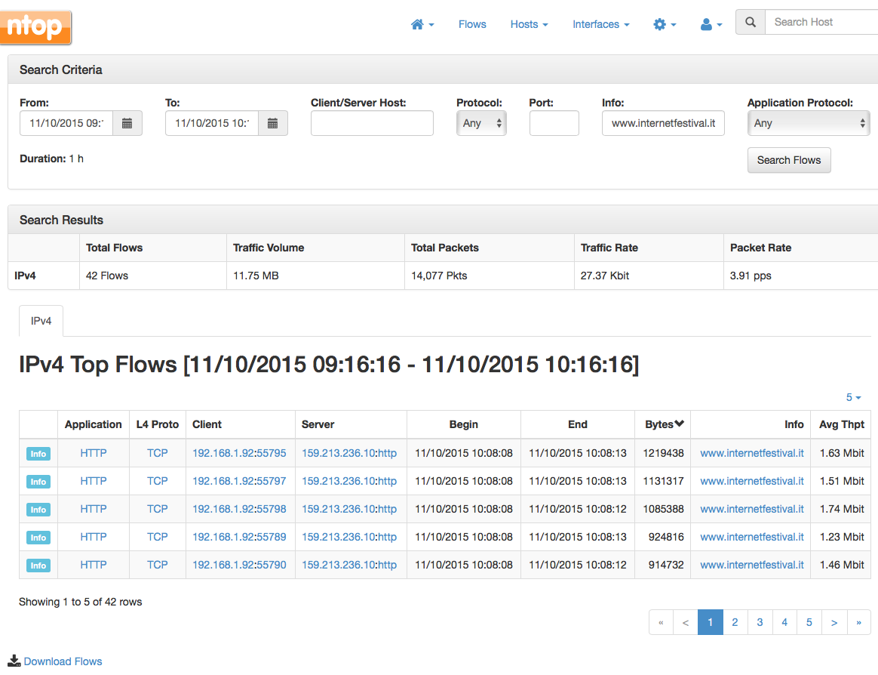
Task: Open the Flows menu item
Action: [x=472, y=25]
